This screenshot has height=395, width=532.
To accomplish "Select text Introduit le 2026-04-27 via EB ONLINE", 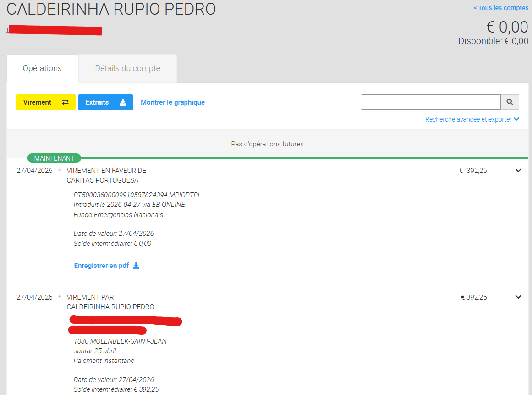I will [x=129, y=205].
